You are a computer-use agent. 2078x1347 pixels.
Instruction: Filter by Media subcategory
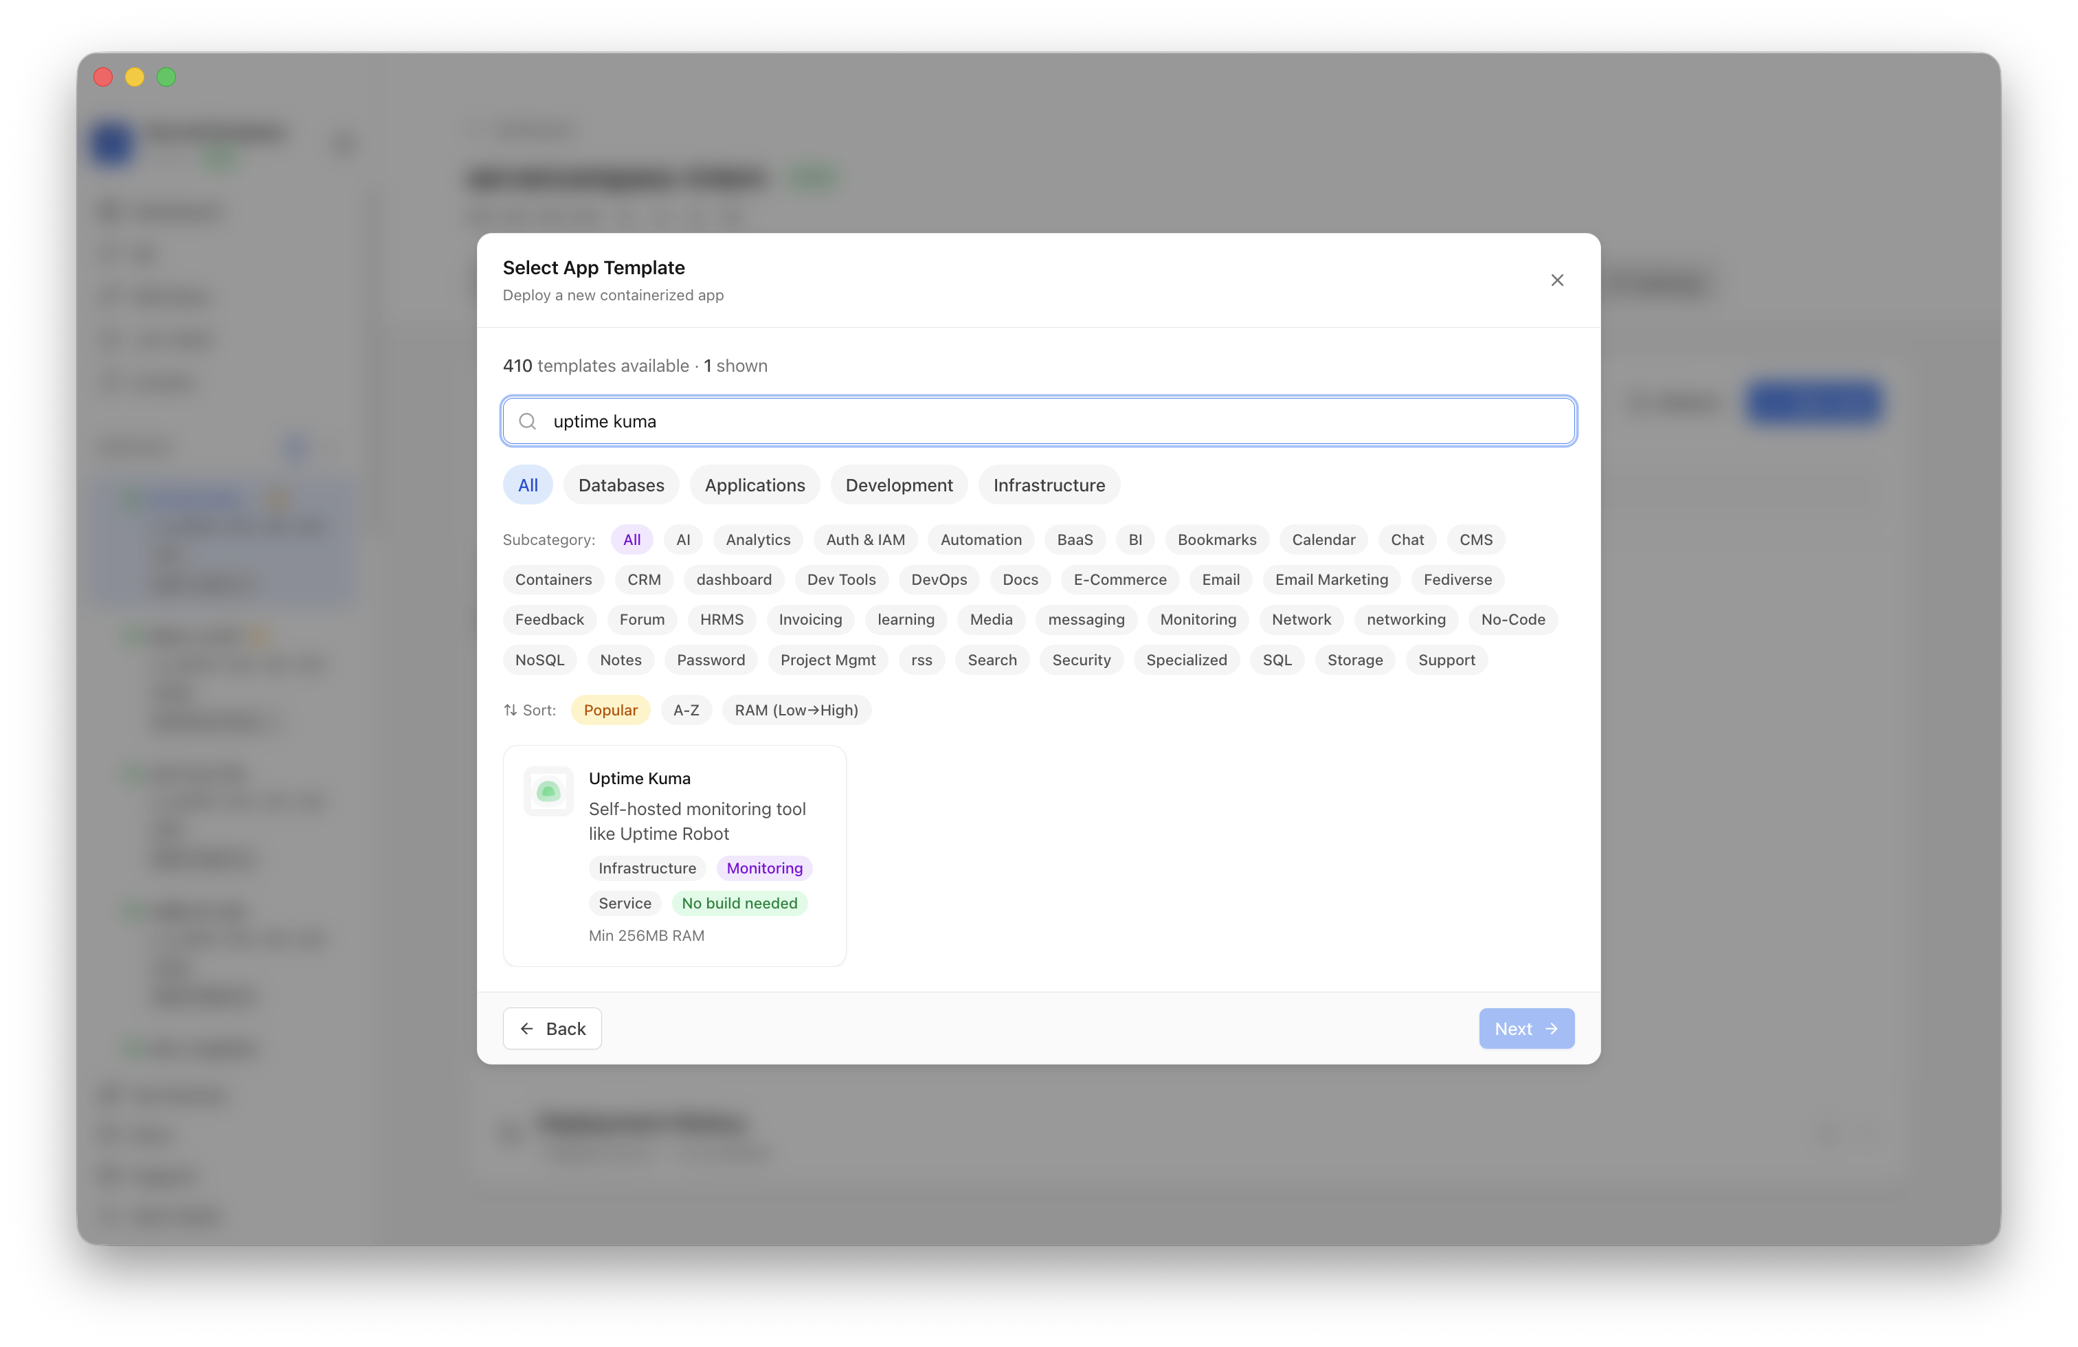tap(991, 620)
